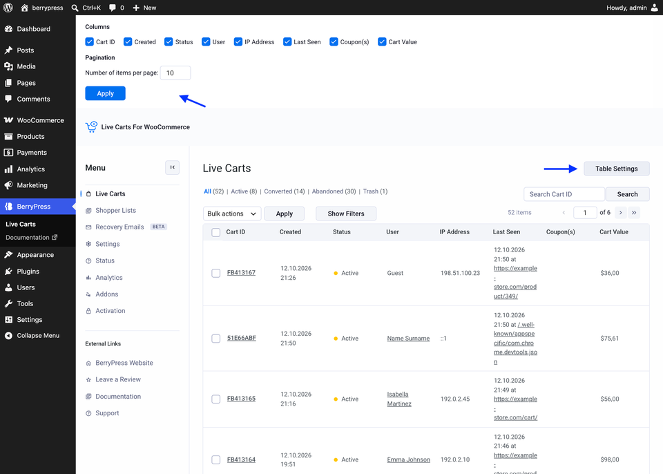
Task: Click the Analytics bar chart icon in WordPress sidebar
Action: tap(8, 169)
